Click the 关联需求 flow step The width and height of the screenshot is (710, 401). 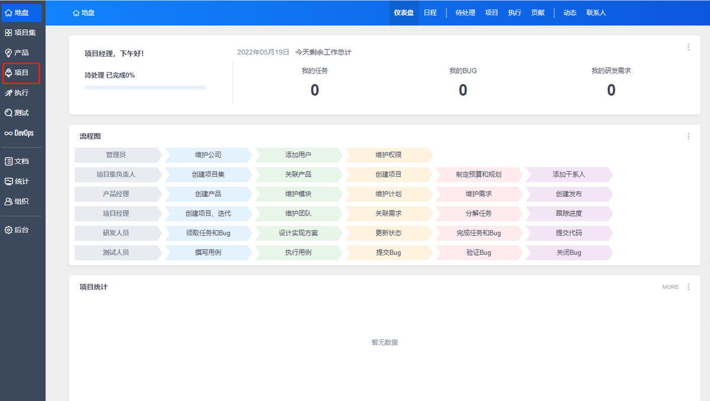point(388,214)
